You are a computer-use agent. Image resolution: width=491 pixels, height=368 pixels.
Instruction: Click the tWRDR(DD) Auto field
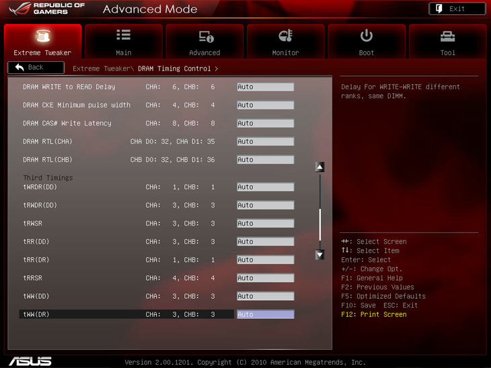tap(265, 187)
